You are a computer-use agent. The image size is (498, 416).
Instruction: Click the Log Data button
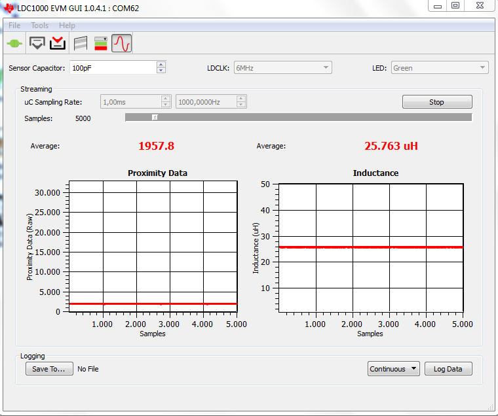[448, 369]
